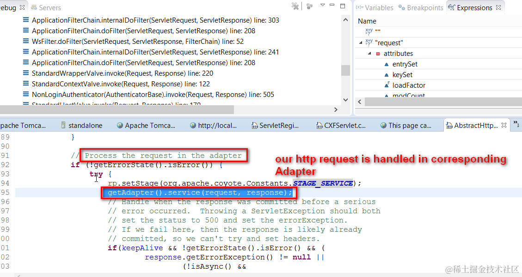
Task: Click the red field icon beside attributes
Action: click(x=378, y=54)
